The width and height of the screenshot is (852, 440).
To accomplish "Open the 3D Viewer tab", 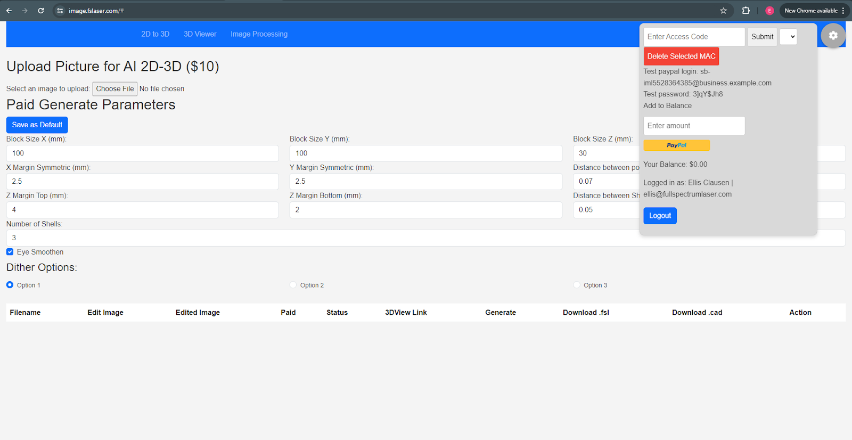I will click(200, 34).
